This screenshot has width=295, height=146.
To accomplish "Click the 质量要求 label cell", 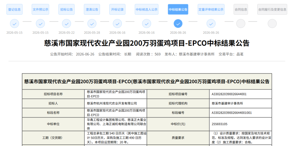I will 178,138.
